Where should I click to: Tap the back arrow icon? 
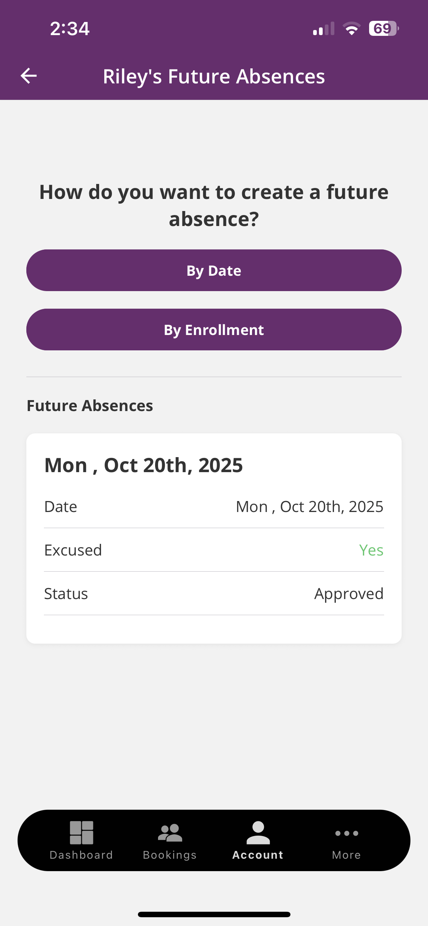click(x=29, y=76)
